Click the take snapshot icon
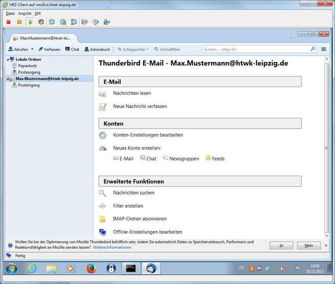This screenshot has width=335, height=284. tap(52, 22)
